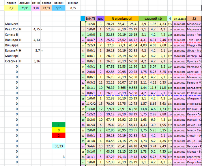Select the 67,48 cell in row 19
Image resolution: width=202 pixels, height=166 pixels.
point(111,119)
